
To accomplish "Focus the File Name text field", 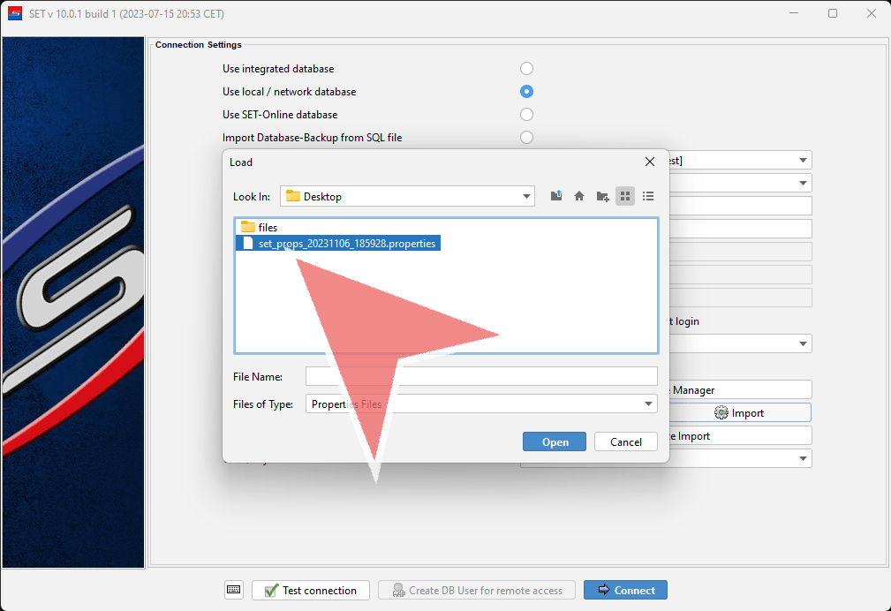I will (481, 376).
